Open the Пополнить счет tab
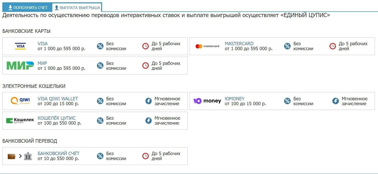The width and height of the screenshot is (378, 174). (x=27, y=7)
